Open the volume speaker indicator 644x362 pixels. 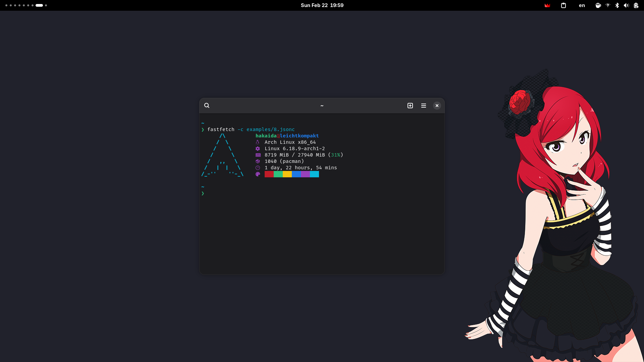[x=626, y=5]
